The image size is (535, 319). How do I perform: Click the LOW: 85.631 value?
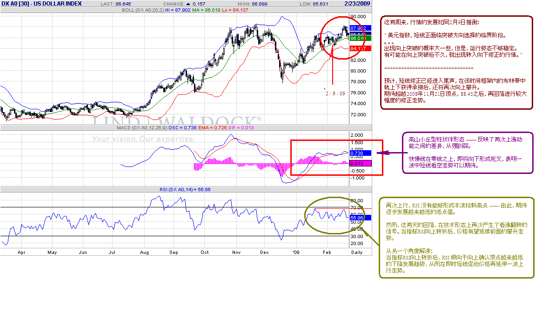click(314, 4)
